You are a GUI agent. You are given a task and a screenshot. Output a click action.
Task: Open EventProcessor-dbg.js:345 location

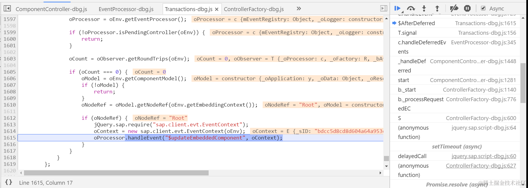[x=483, y=42]
